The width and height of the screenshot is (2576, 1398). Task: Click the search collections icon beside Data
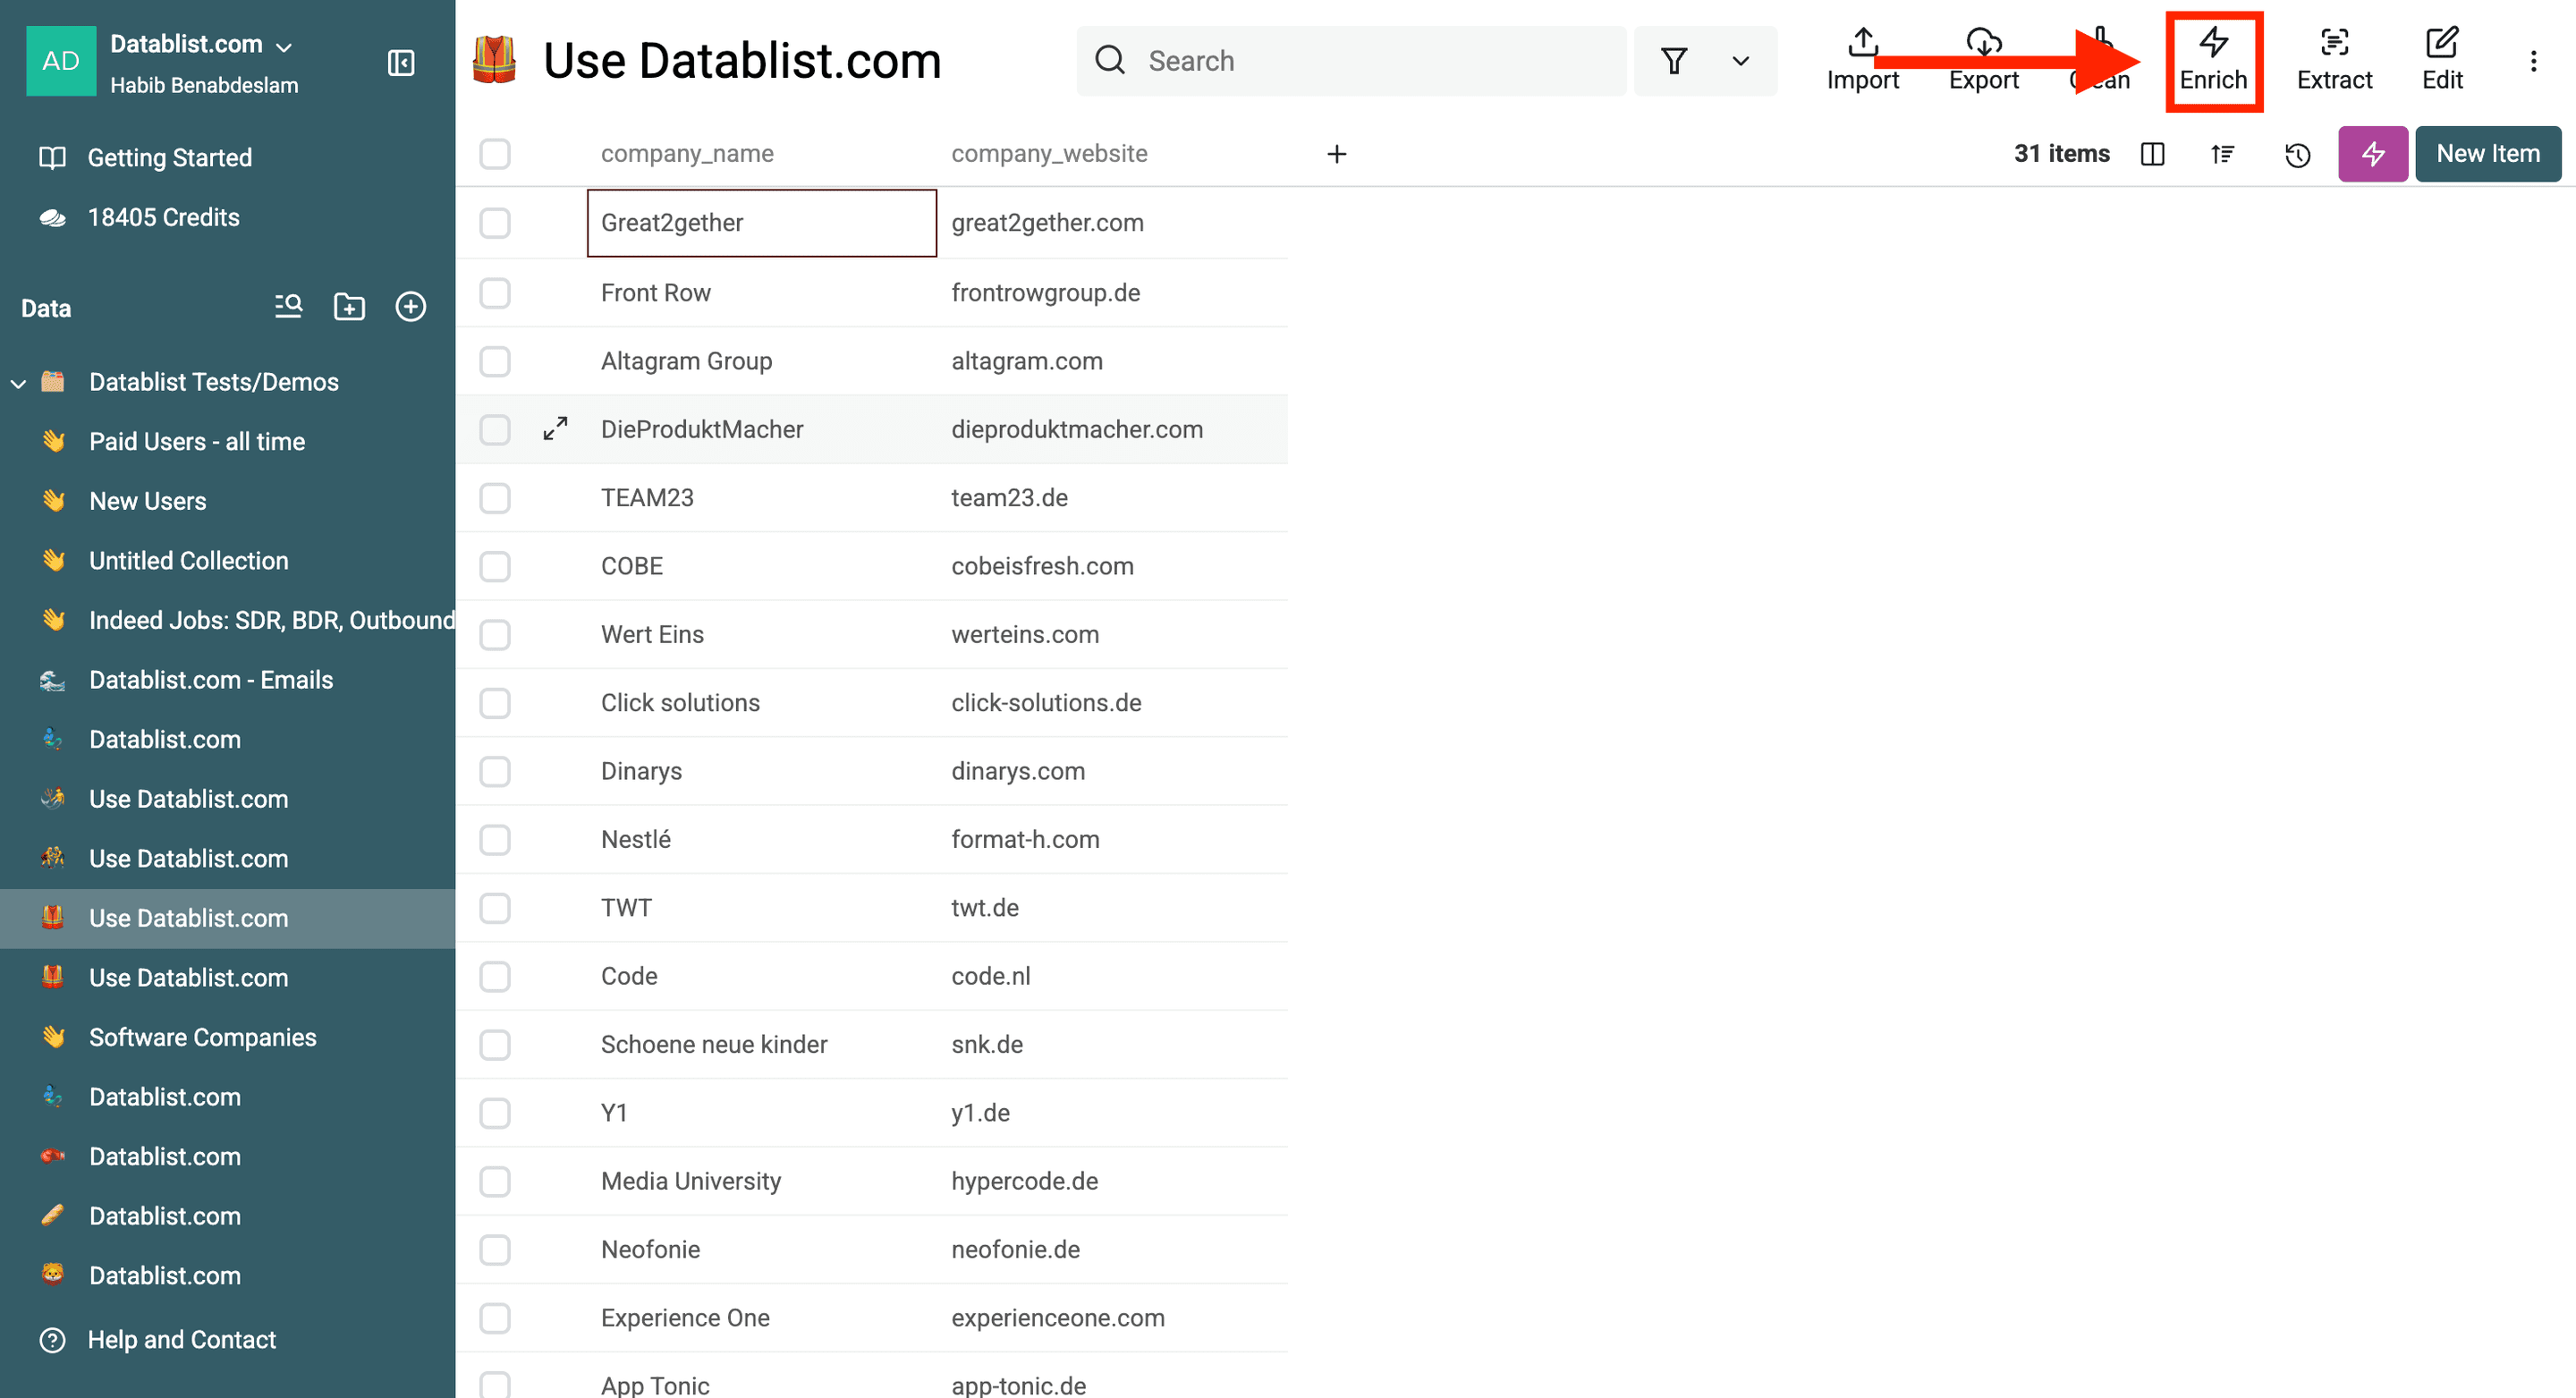(x=288, y=307)
